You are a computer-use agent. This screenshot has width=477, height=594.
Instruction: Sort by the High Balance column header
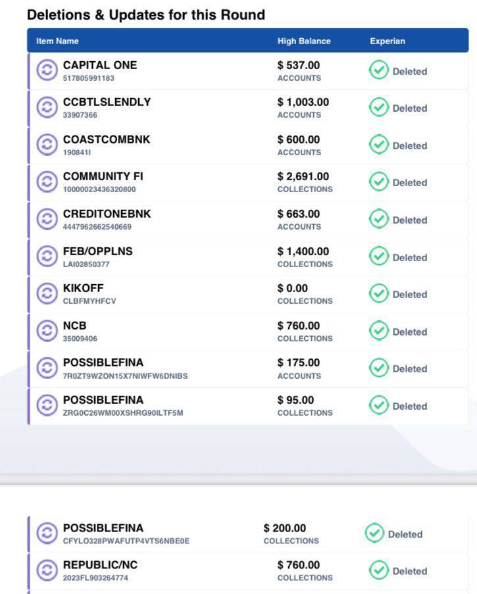(x=304, y=41)
